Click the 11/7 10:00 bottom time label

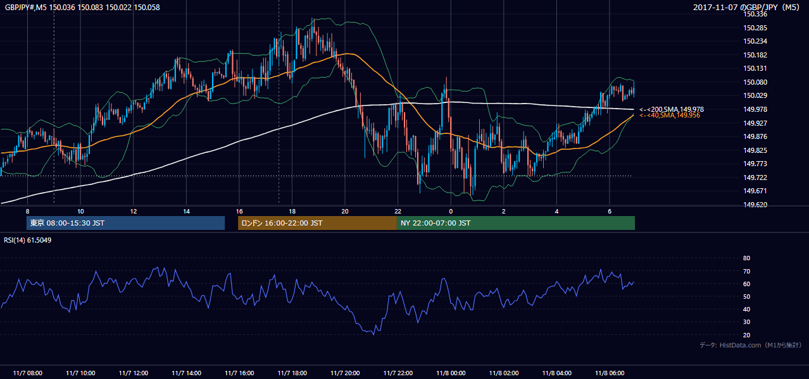[80, 373]
